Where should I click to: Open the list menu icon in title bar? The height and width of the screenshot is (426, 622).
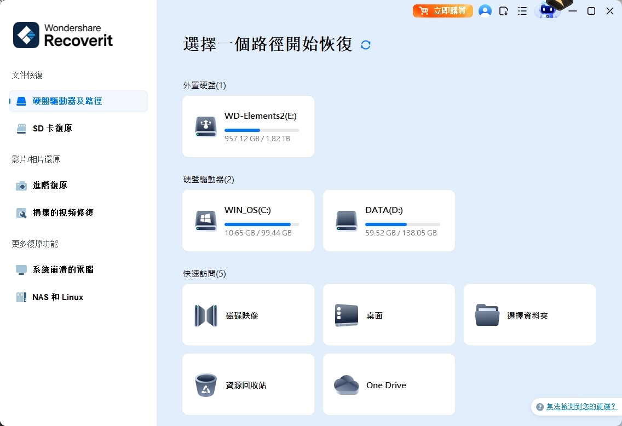coord(522,11)
